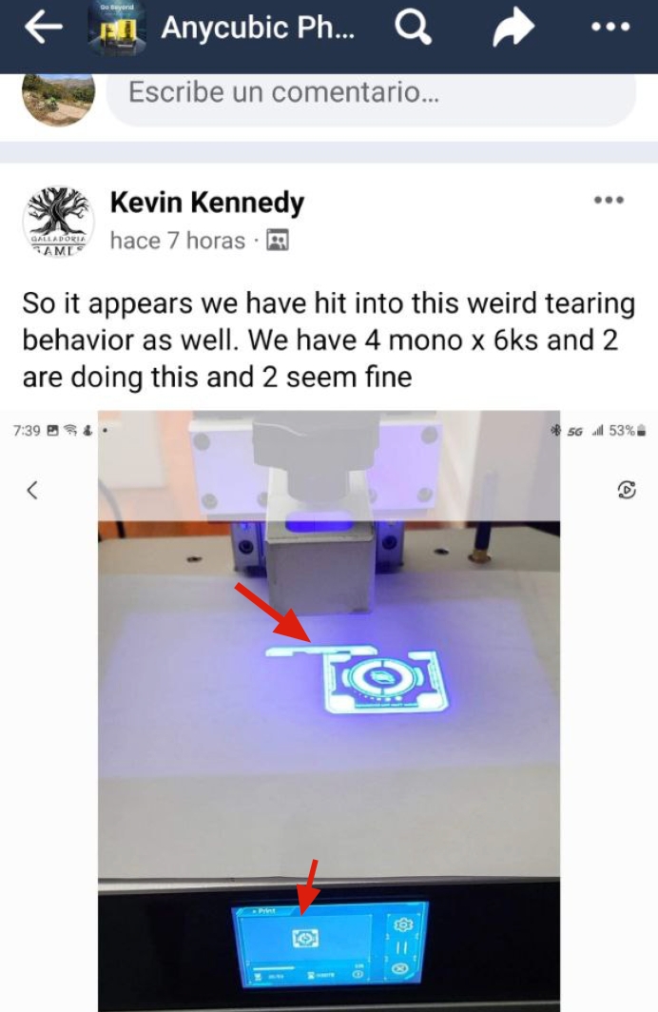Open the post text about tearing

tap(329, 341)
